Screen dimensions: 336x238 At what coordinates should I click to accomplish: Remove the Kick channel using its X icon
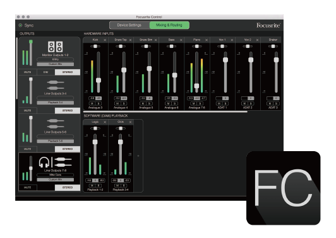[105, 40]
